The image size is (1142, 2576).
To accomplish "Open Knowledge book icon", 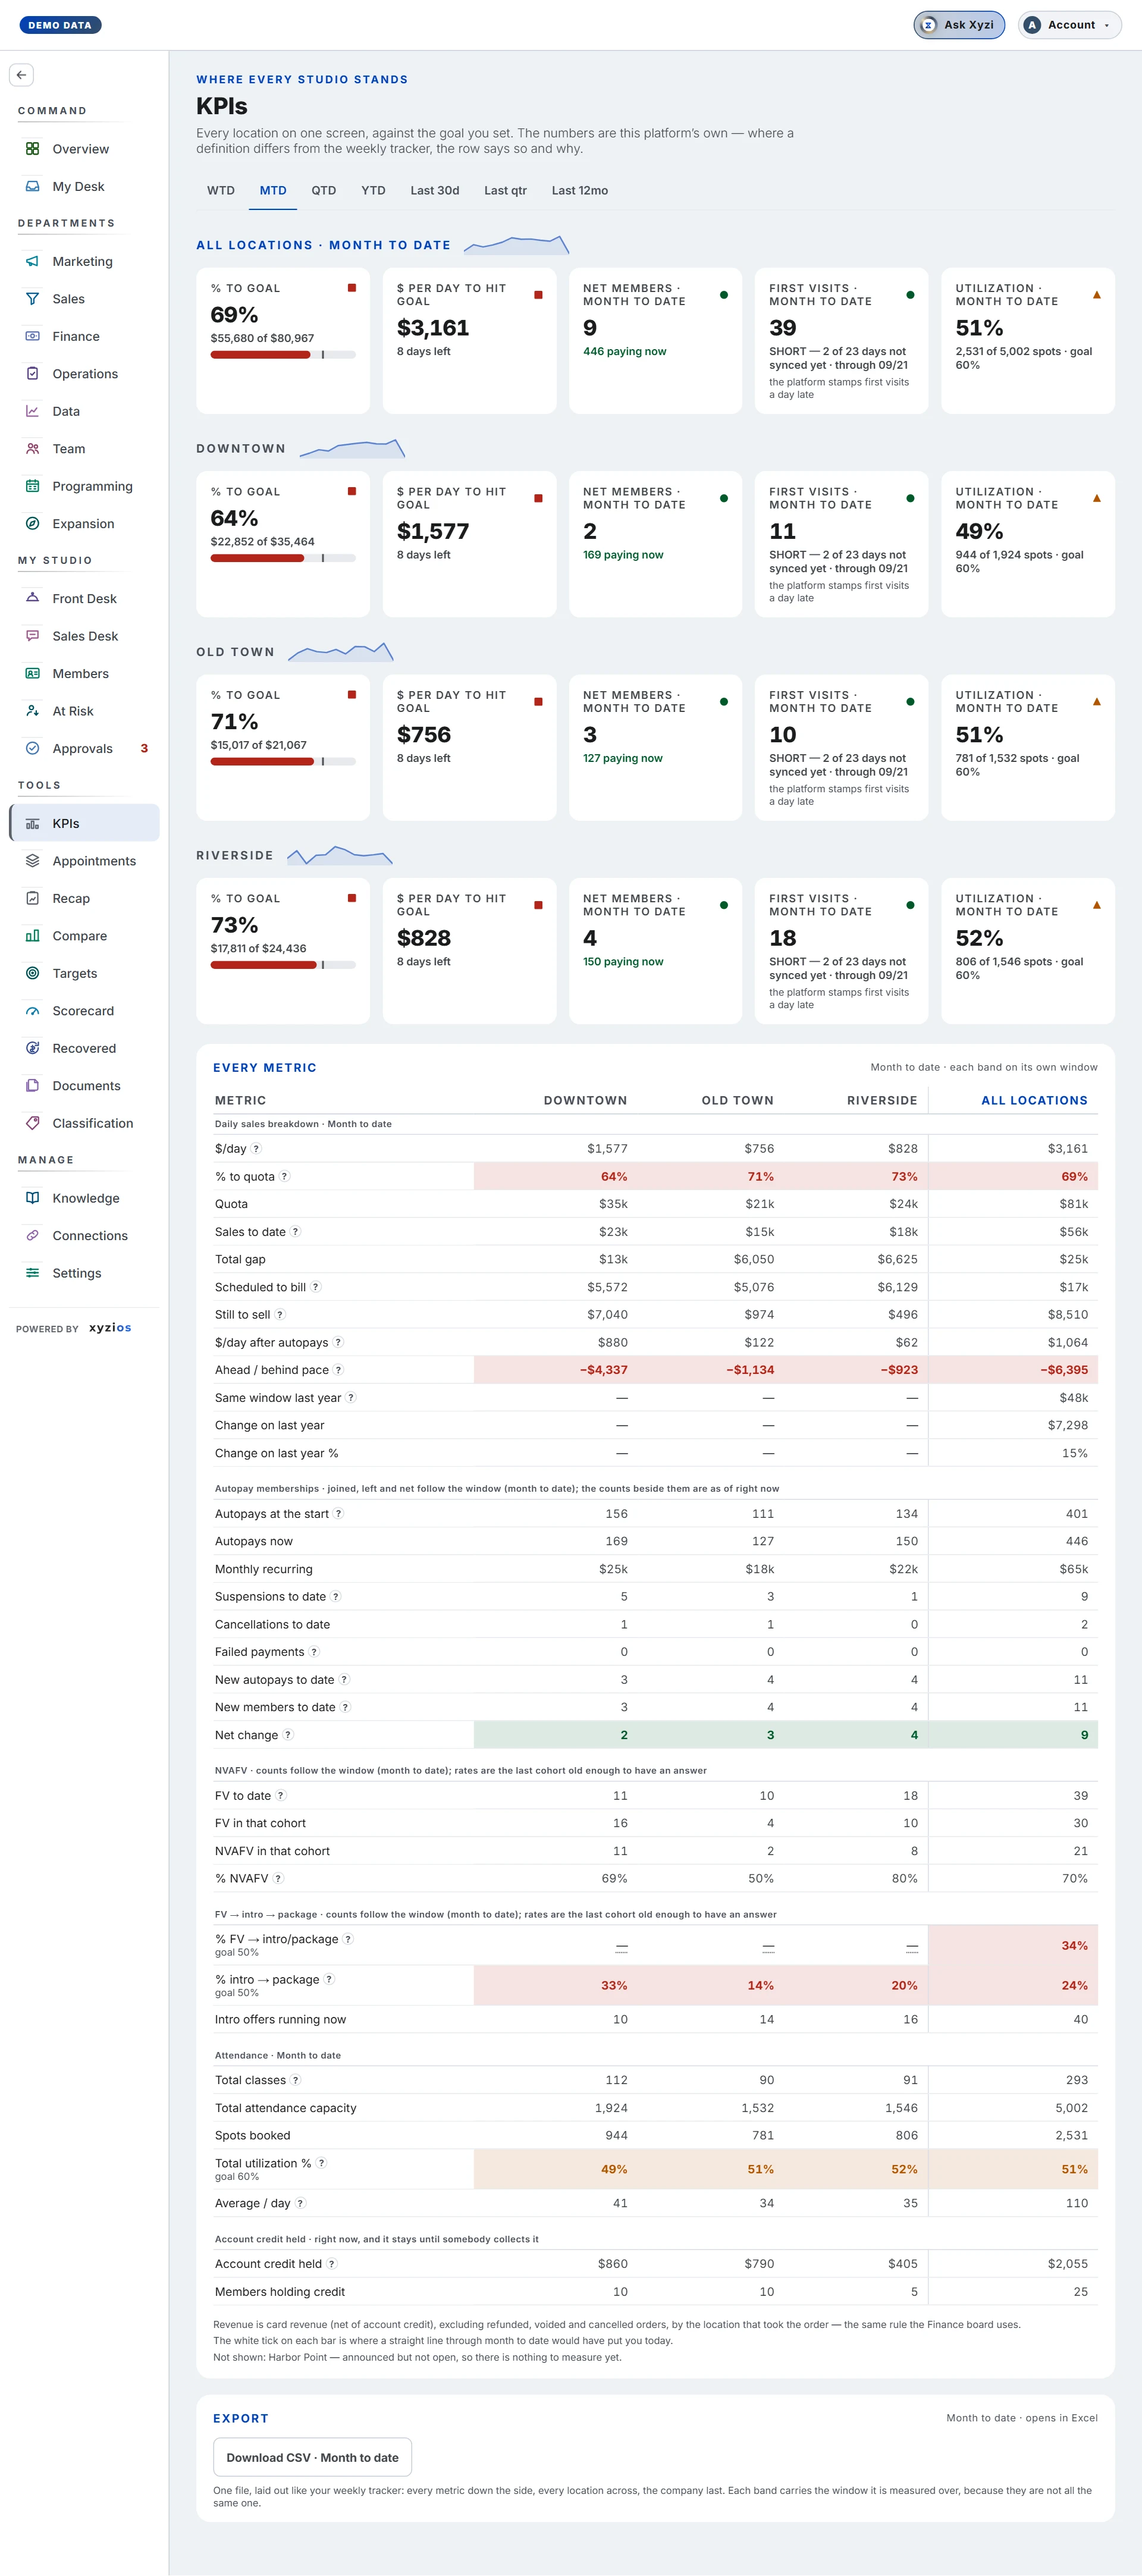I will click(x=32, y=1198).
